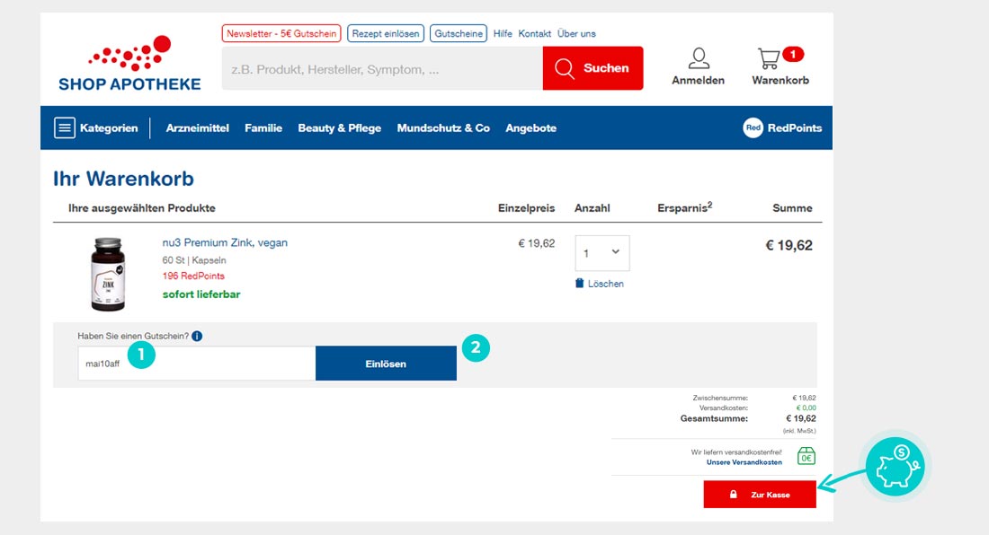Click the 196 RedPoints text
The width and height of the screenshot is (989, 535).
193,276
